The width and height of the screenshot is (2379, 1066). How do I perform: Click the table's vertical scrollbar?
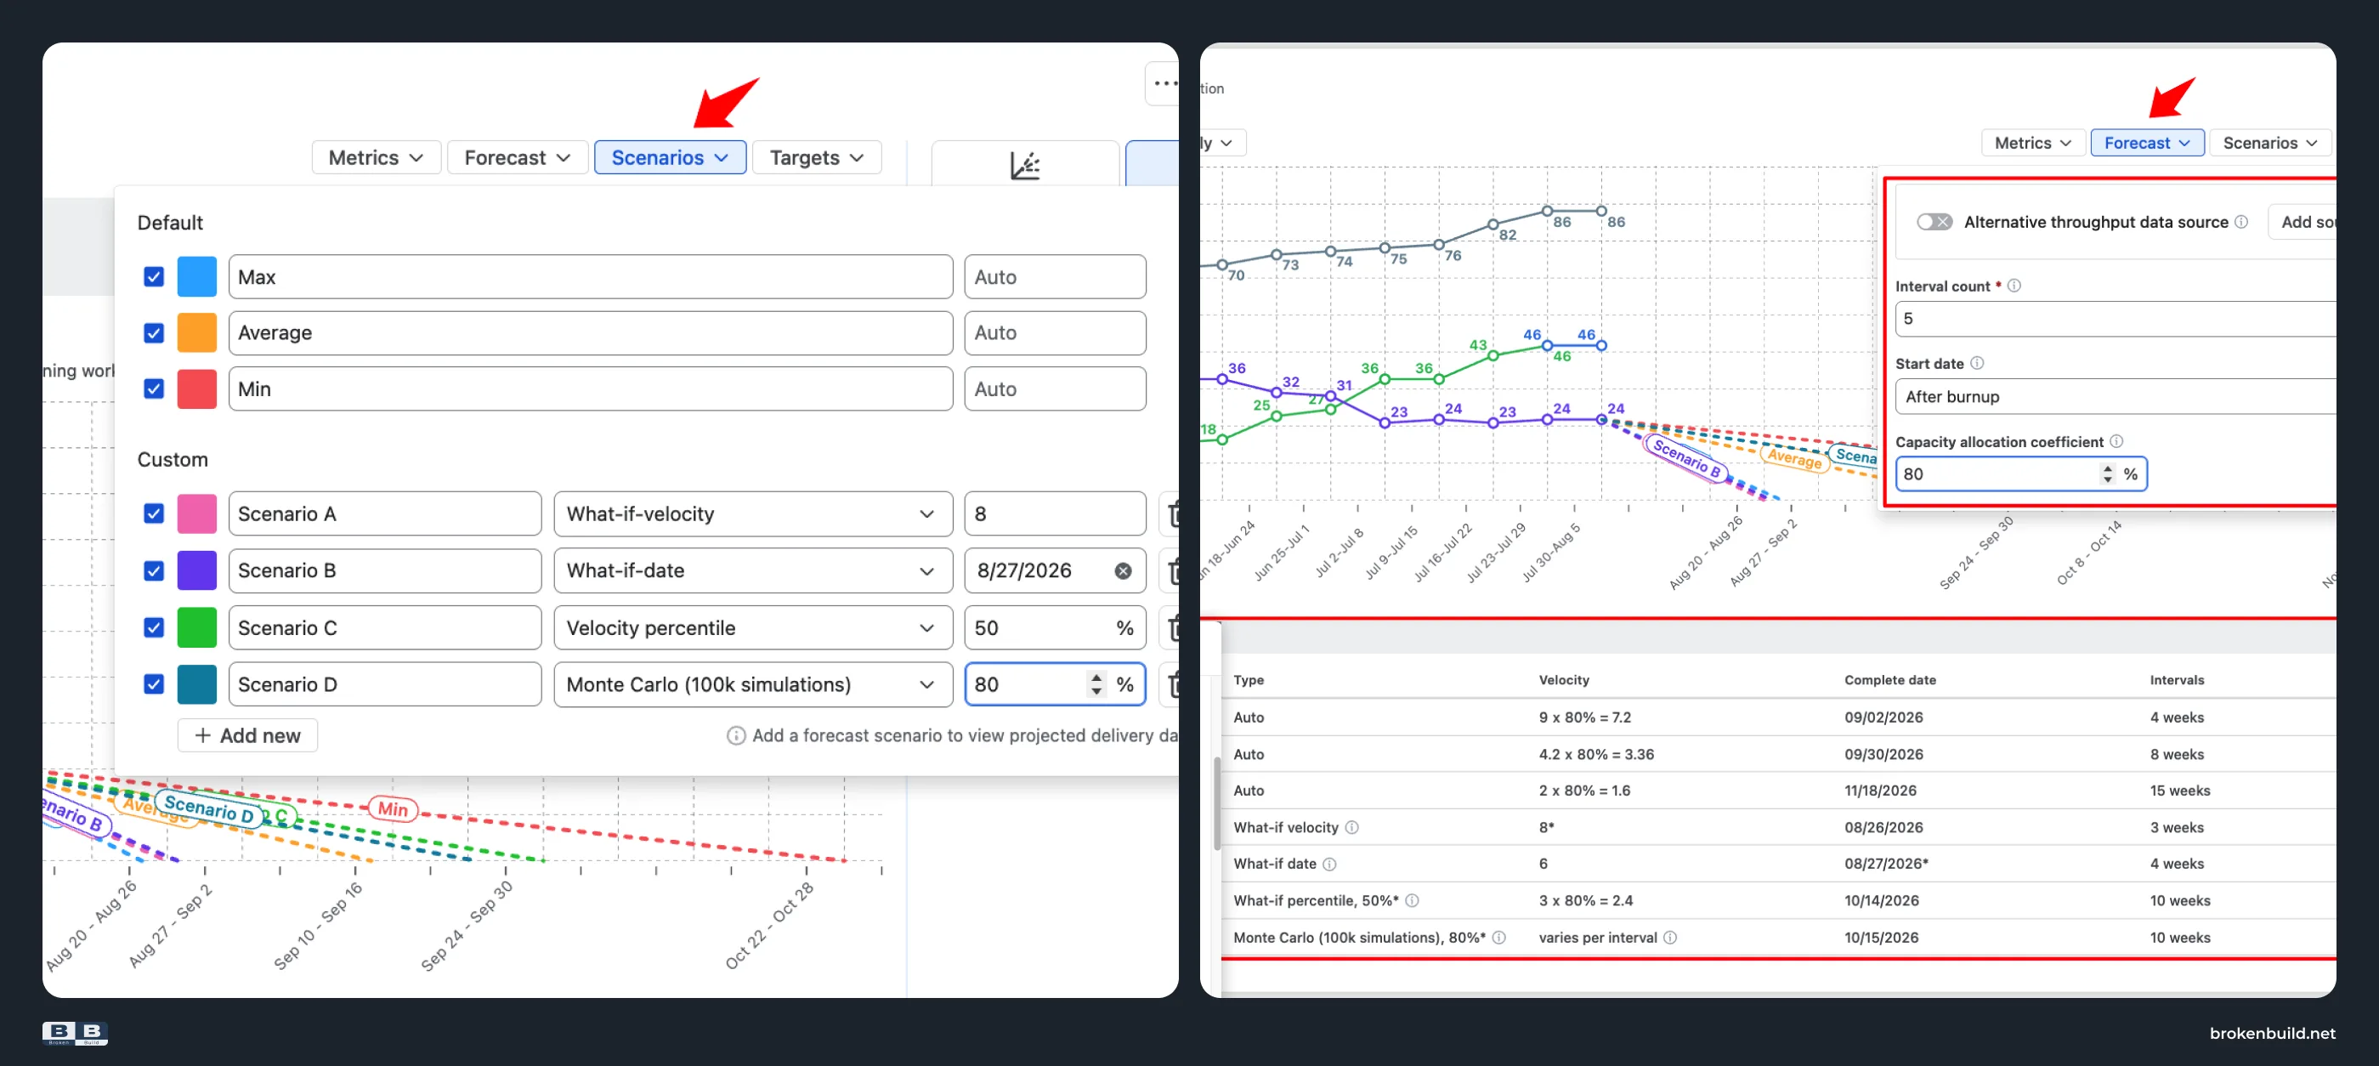(1217, 803)
